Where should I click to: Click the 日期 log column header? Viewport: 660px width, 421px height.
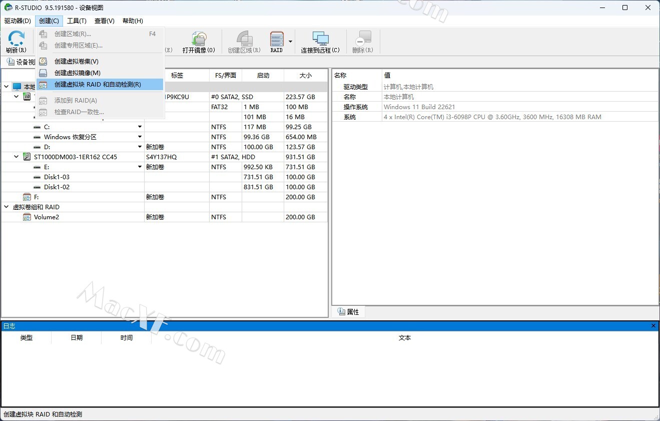(x=77, y=338)
